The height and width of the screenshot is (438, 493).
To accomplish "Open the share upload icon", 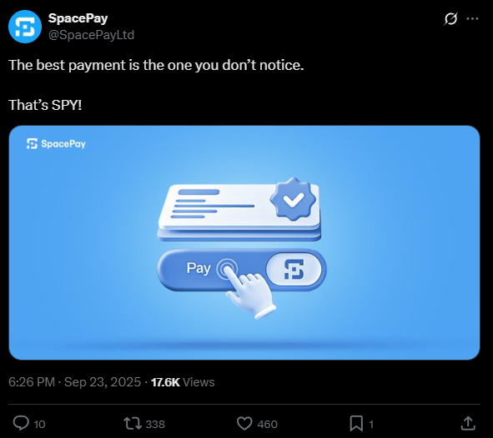I will pyautogui.click(x=468, y=423).
